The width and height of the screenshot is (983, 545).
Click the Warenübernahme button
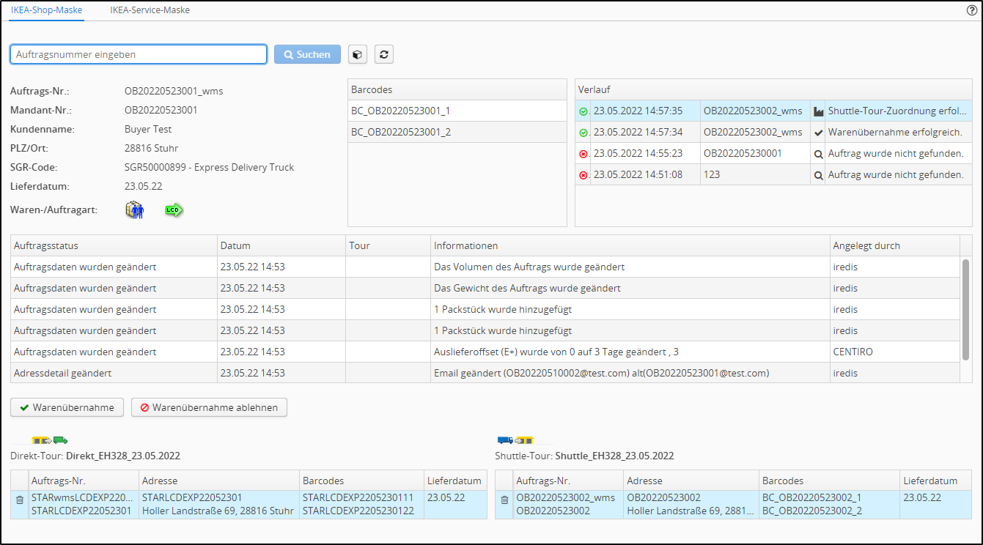click(x=67, y=407)
